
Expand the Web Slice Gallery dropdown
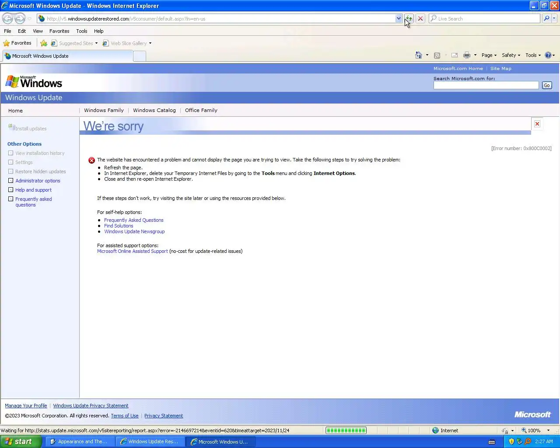[150, 43]
